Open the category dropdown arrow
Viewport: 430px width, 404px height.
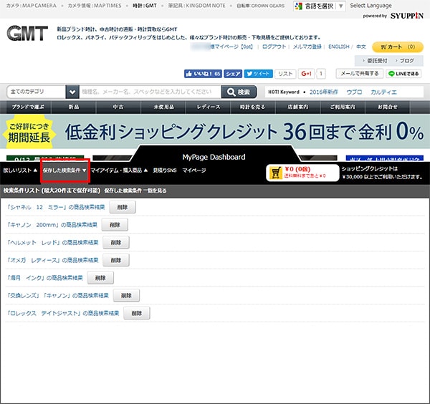[72, 92]
